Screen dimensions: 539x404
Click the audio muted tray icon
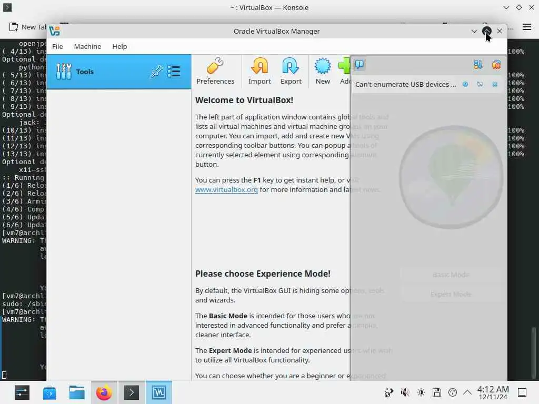point(405,392)
